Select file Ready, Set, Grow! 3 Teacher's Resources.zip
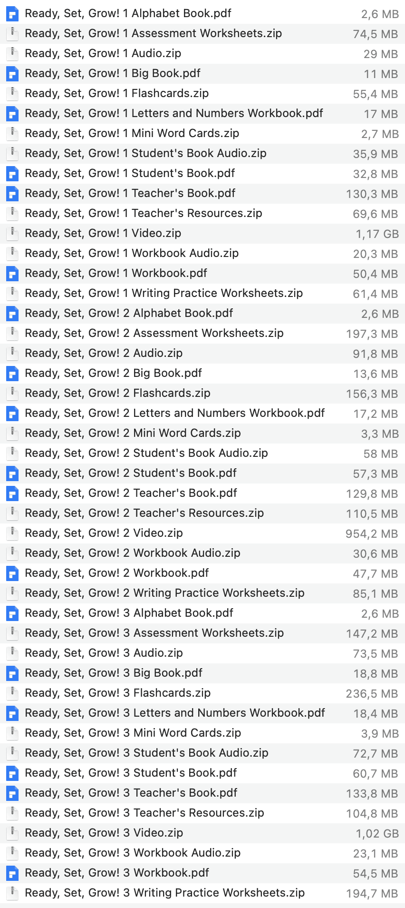The image size is (405, 908). [x=202, y=813]
